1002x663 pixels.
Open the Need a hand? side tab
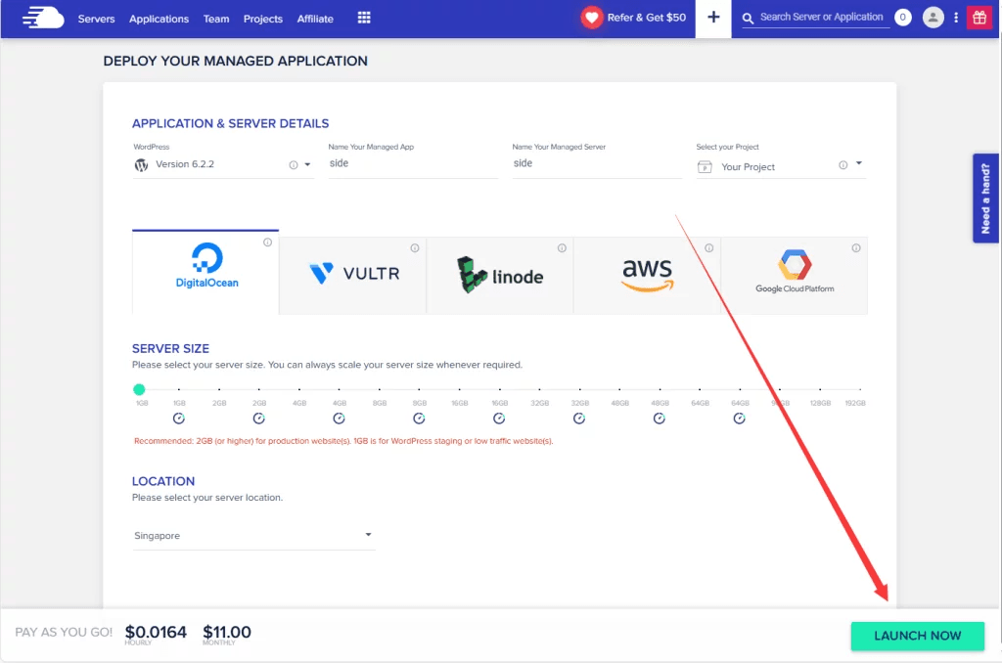(x=985, y=198)
